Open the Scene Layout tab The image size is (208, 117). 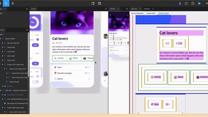point(163,13)
